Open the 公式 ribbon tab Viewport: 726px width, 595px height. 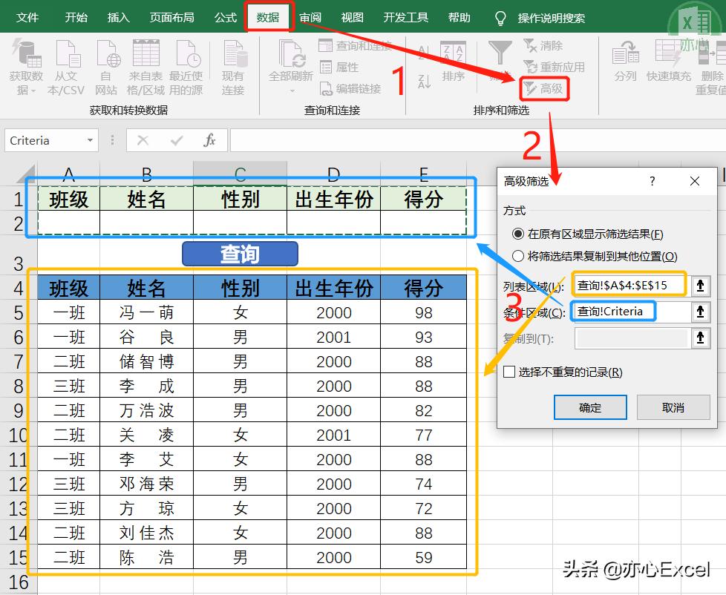click(225, 16)
